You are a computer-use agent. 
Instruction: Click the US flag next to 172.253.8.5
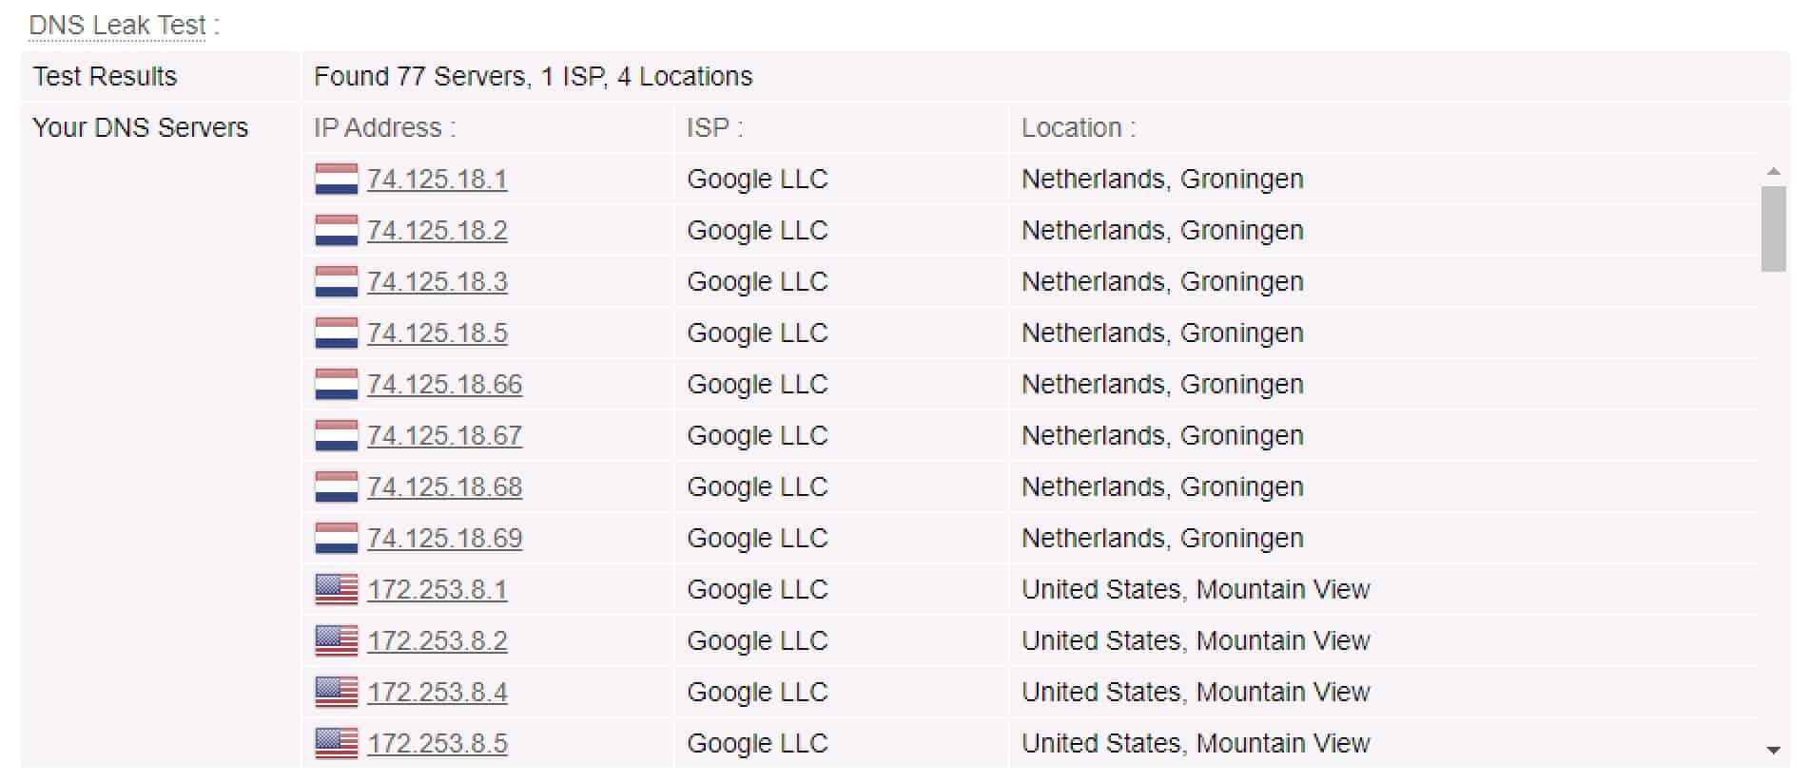point(337,743)
